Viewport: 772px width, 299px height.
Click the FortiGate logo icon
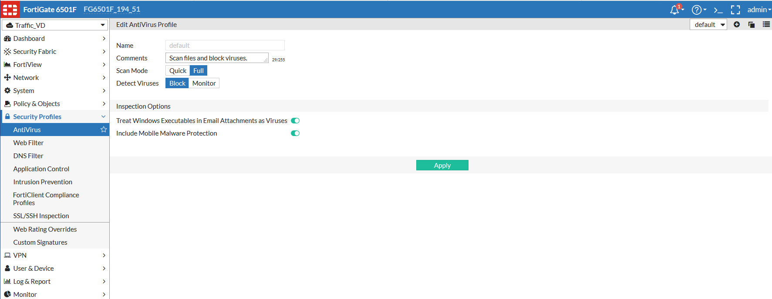coord(10,9)
